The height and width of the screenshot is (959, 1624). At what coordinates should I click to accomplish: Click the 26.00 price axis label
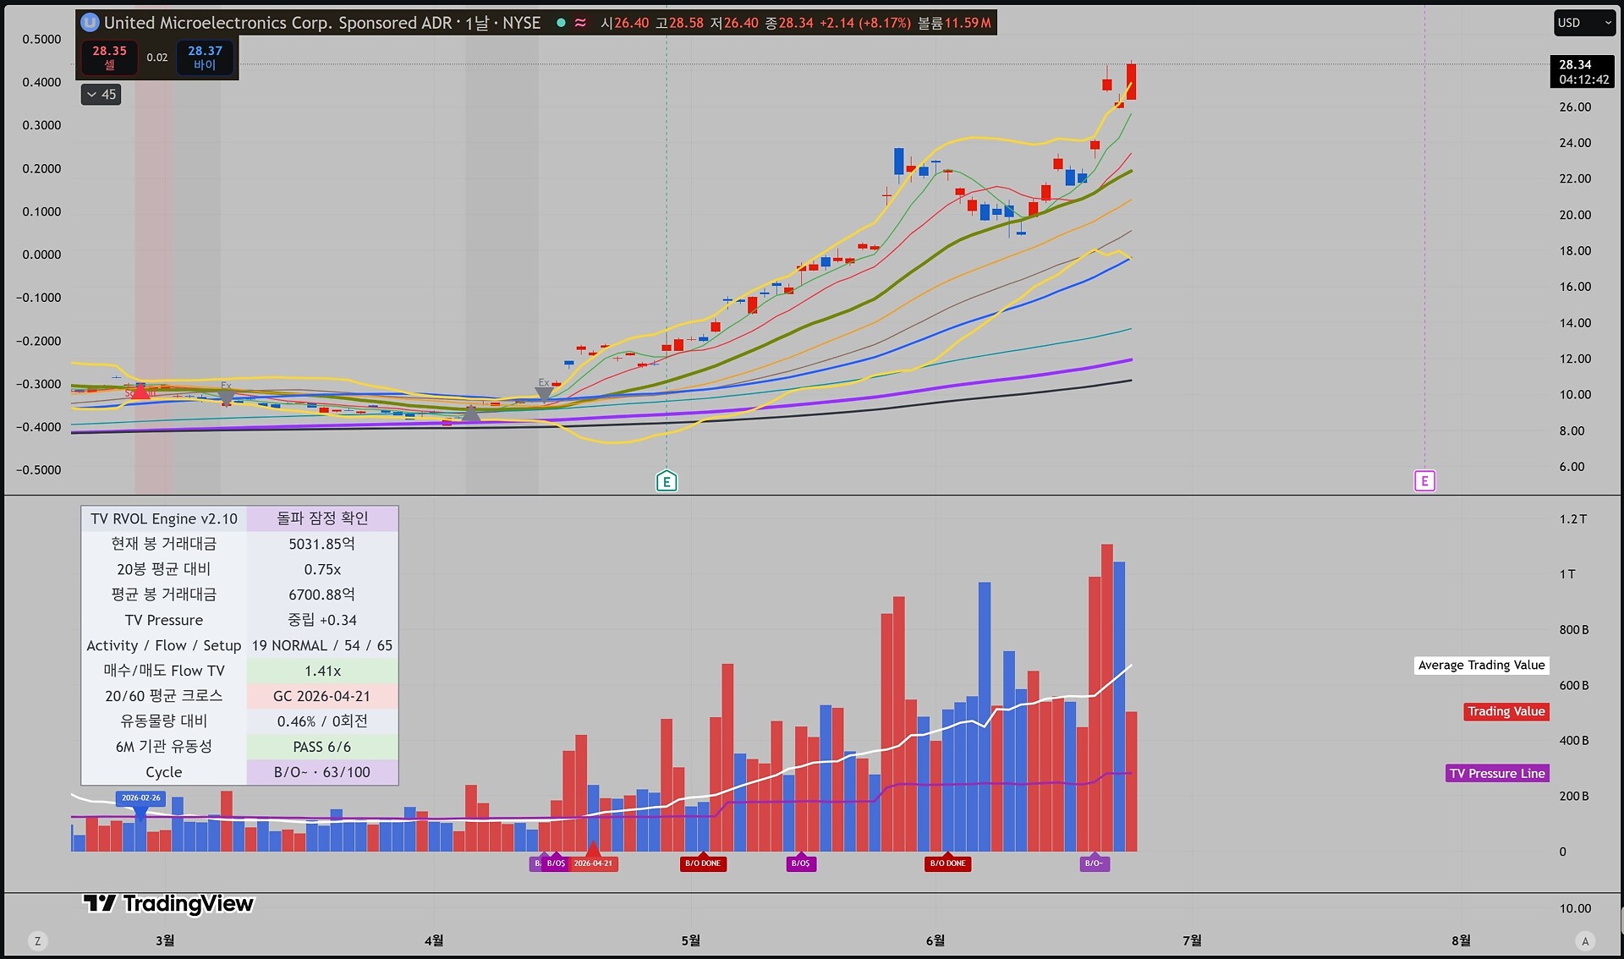pyautogui.click(x=1575, y=107)
